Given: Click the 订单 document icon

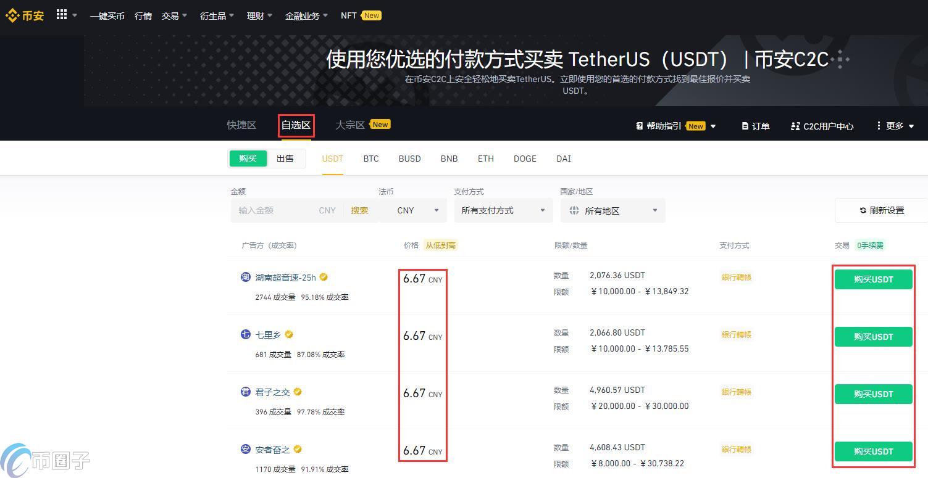Looking at the screenshot, I should click(x=745, y=126).
